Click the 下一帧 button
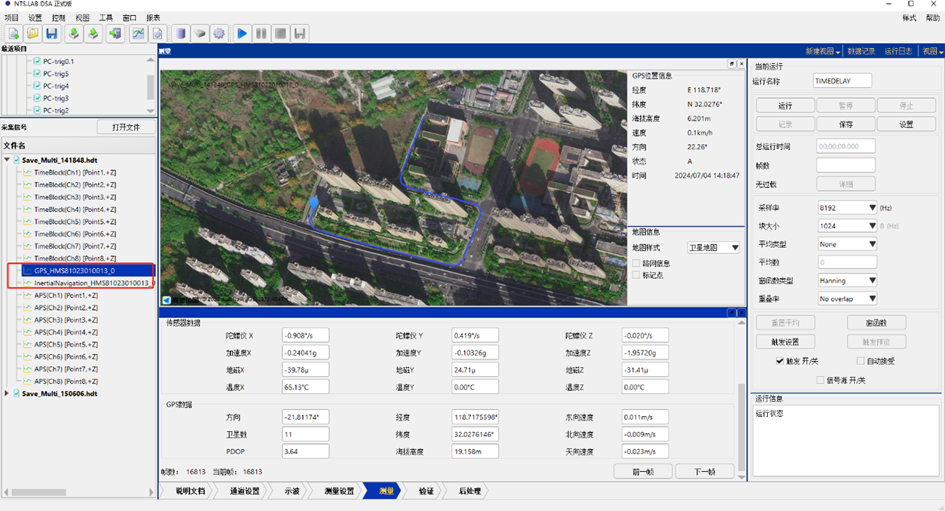The image size is (945, 511). 704,472
